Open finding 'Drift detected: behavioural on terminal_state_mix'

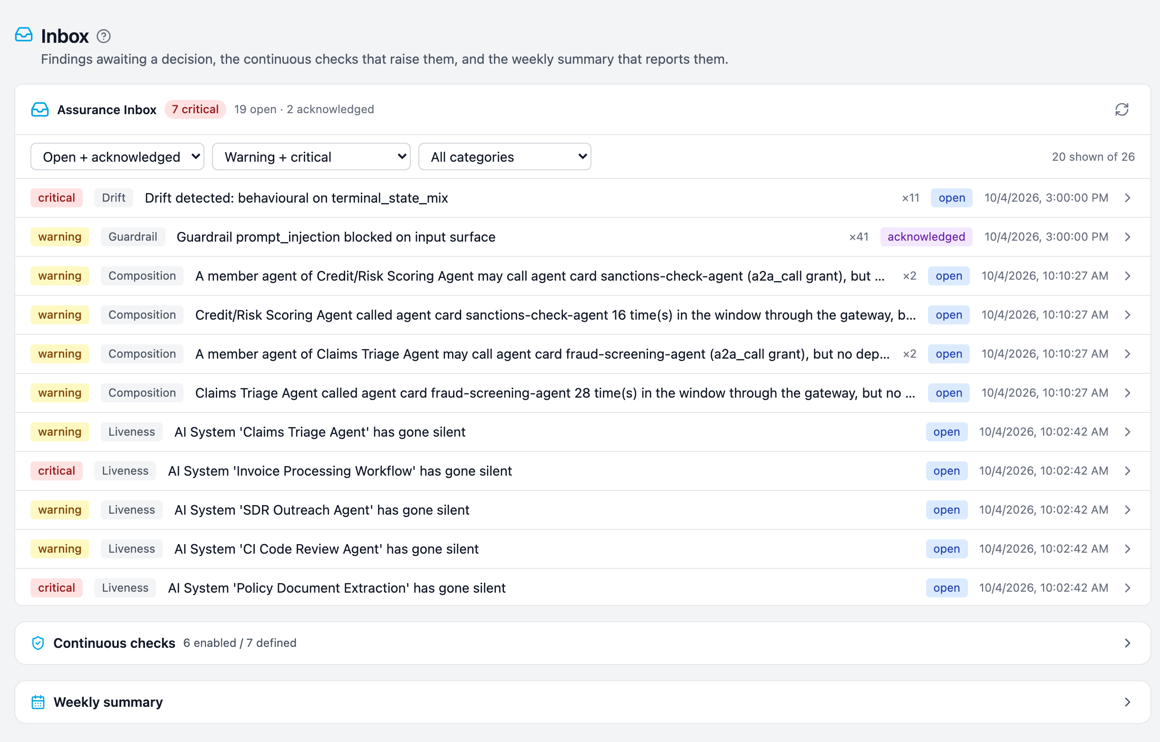(296, 198)
